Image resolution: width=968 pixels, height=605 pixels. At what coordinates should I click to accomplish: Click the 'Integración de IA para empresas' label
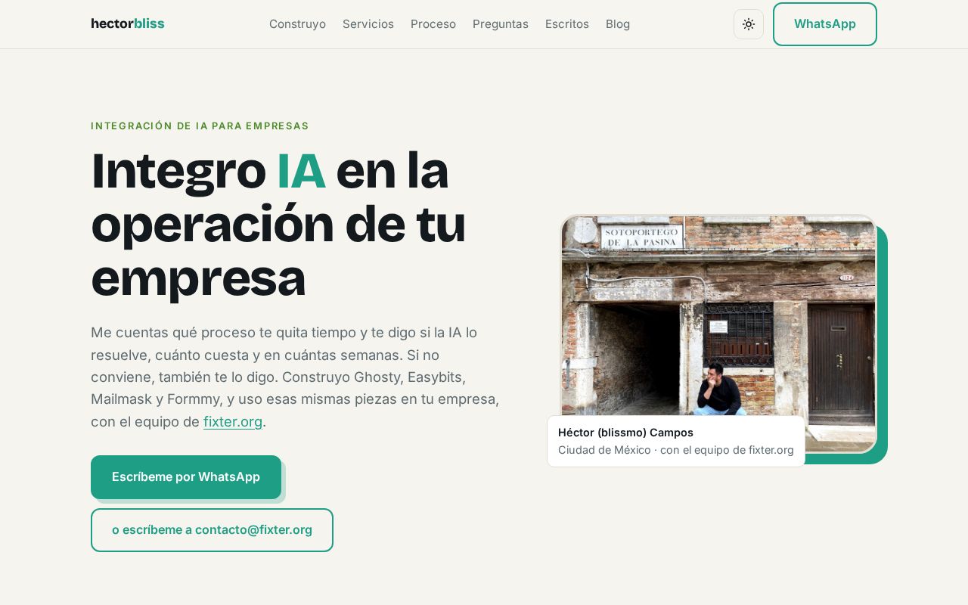(x=200, y=126)
